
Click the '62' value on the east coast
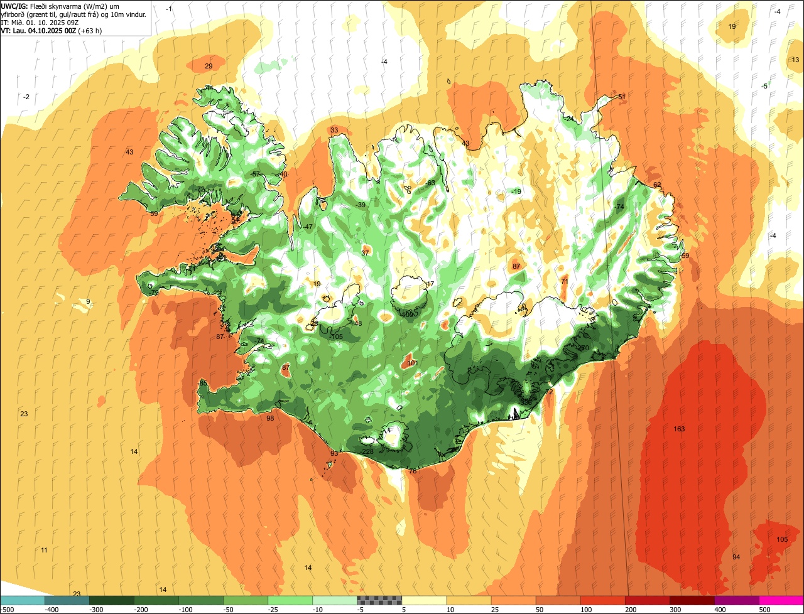click(x=657, y=185)
